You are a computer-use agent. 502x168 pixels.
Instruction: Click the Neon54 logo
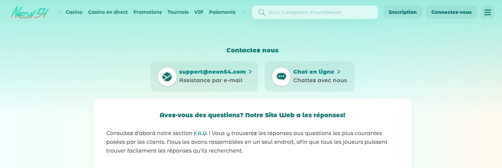pyautogui.click(x=30, y=12)
